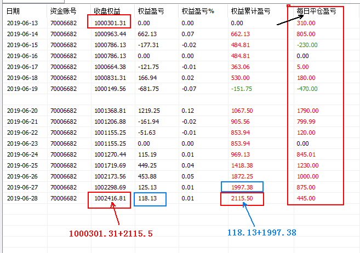This screenshot has width=360, height=253.
Task: Click closing equity value 1001368.81
Action: click(x=110, y=111)
